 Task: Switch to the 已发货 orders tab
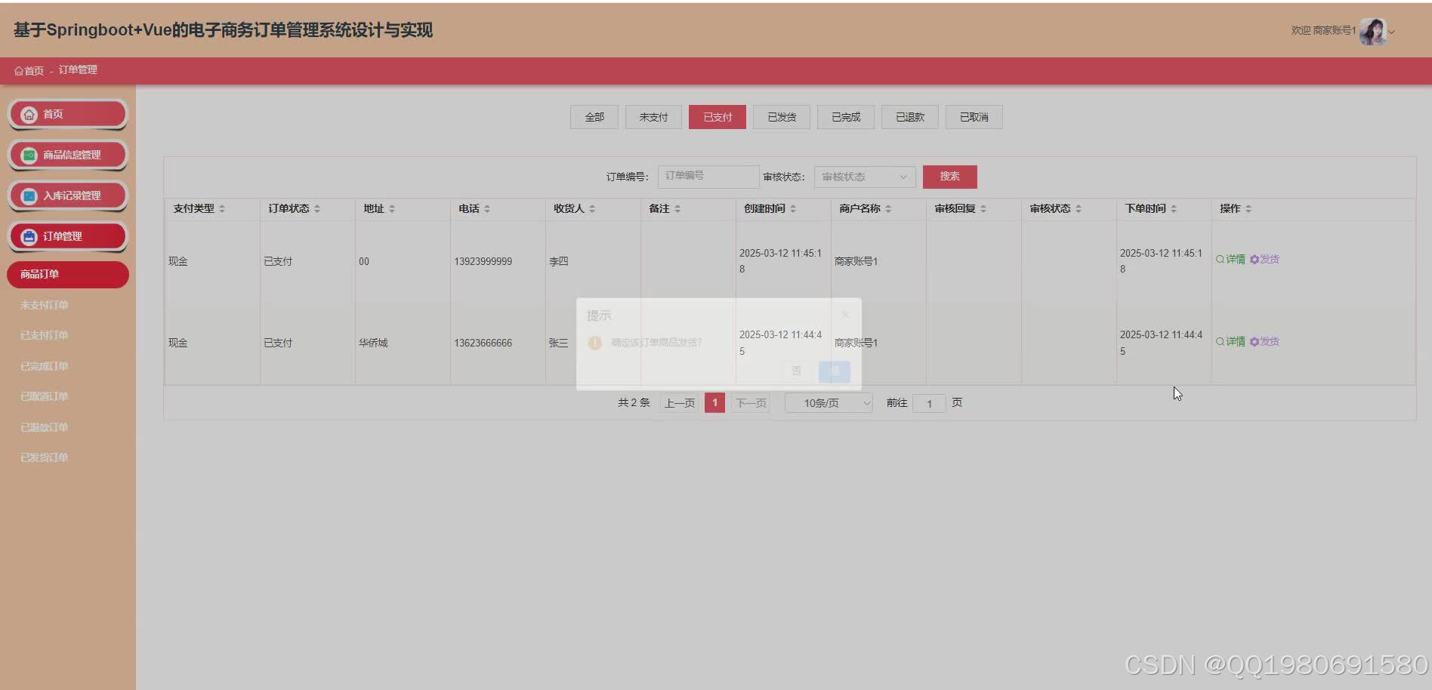(781, 116)
